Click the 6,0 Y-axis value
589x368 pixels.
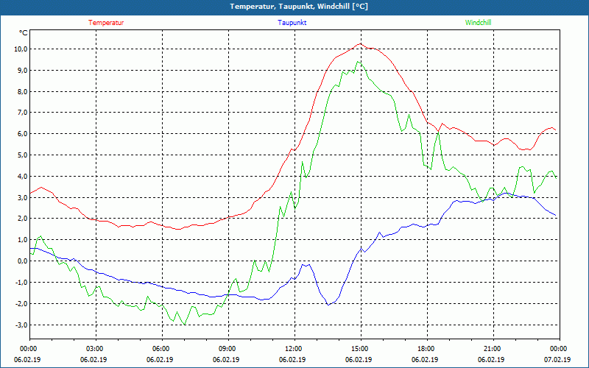click(22, 134)
